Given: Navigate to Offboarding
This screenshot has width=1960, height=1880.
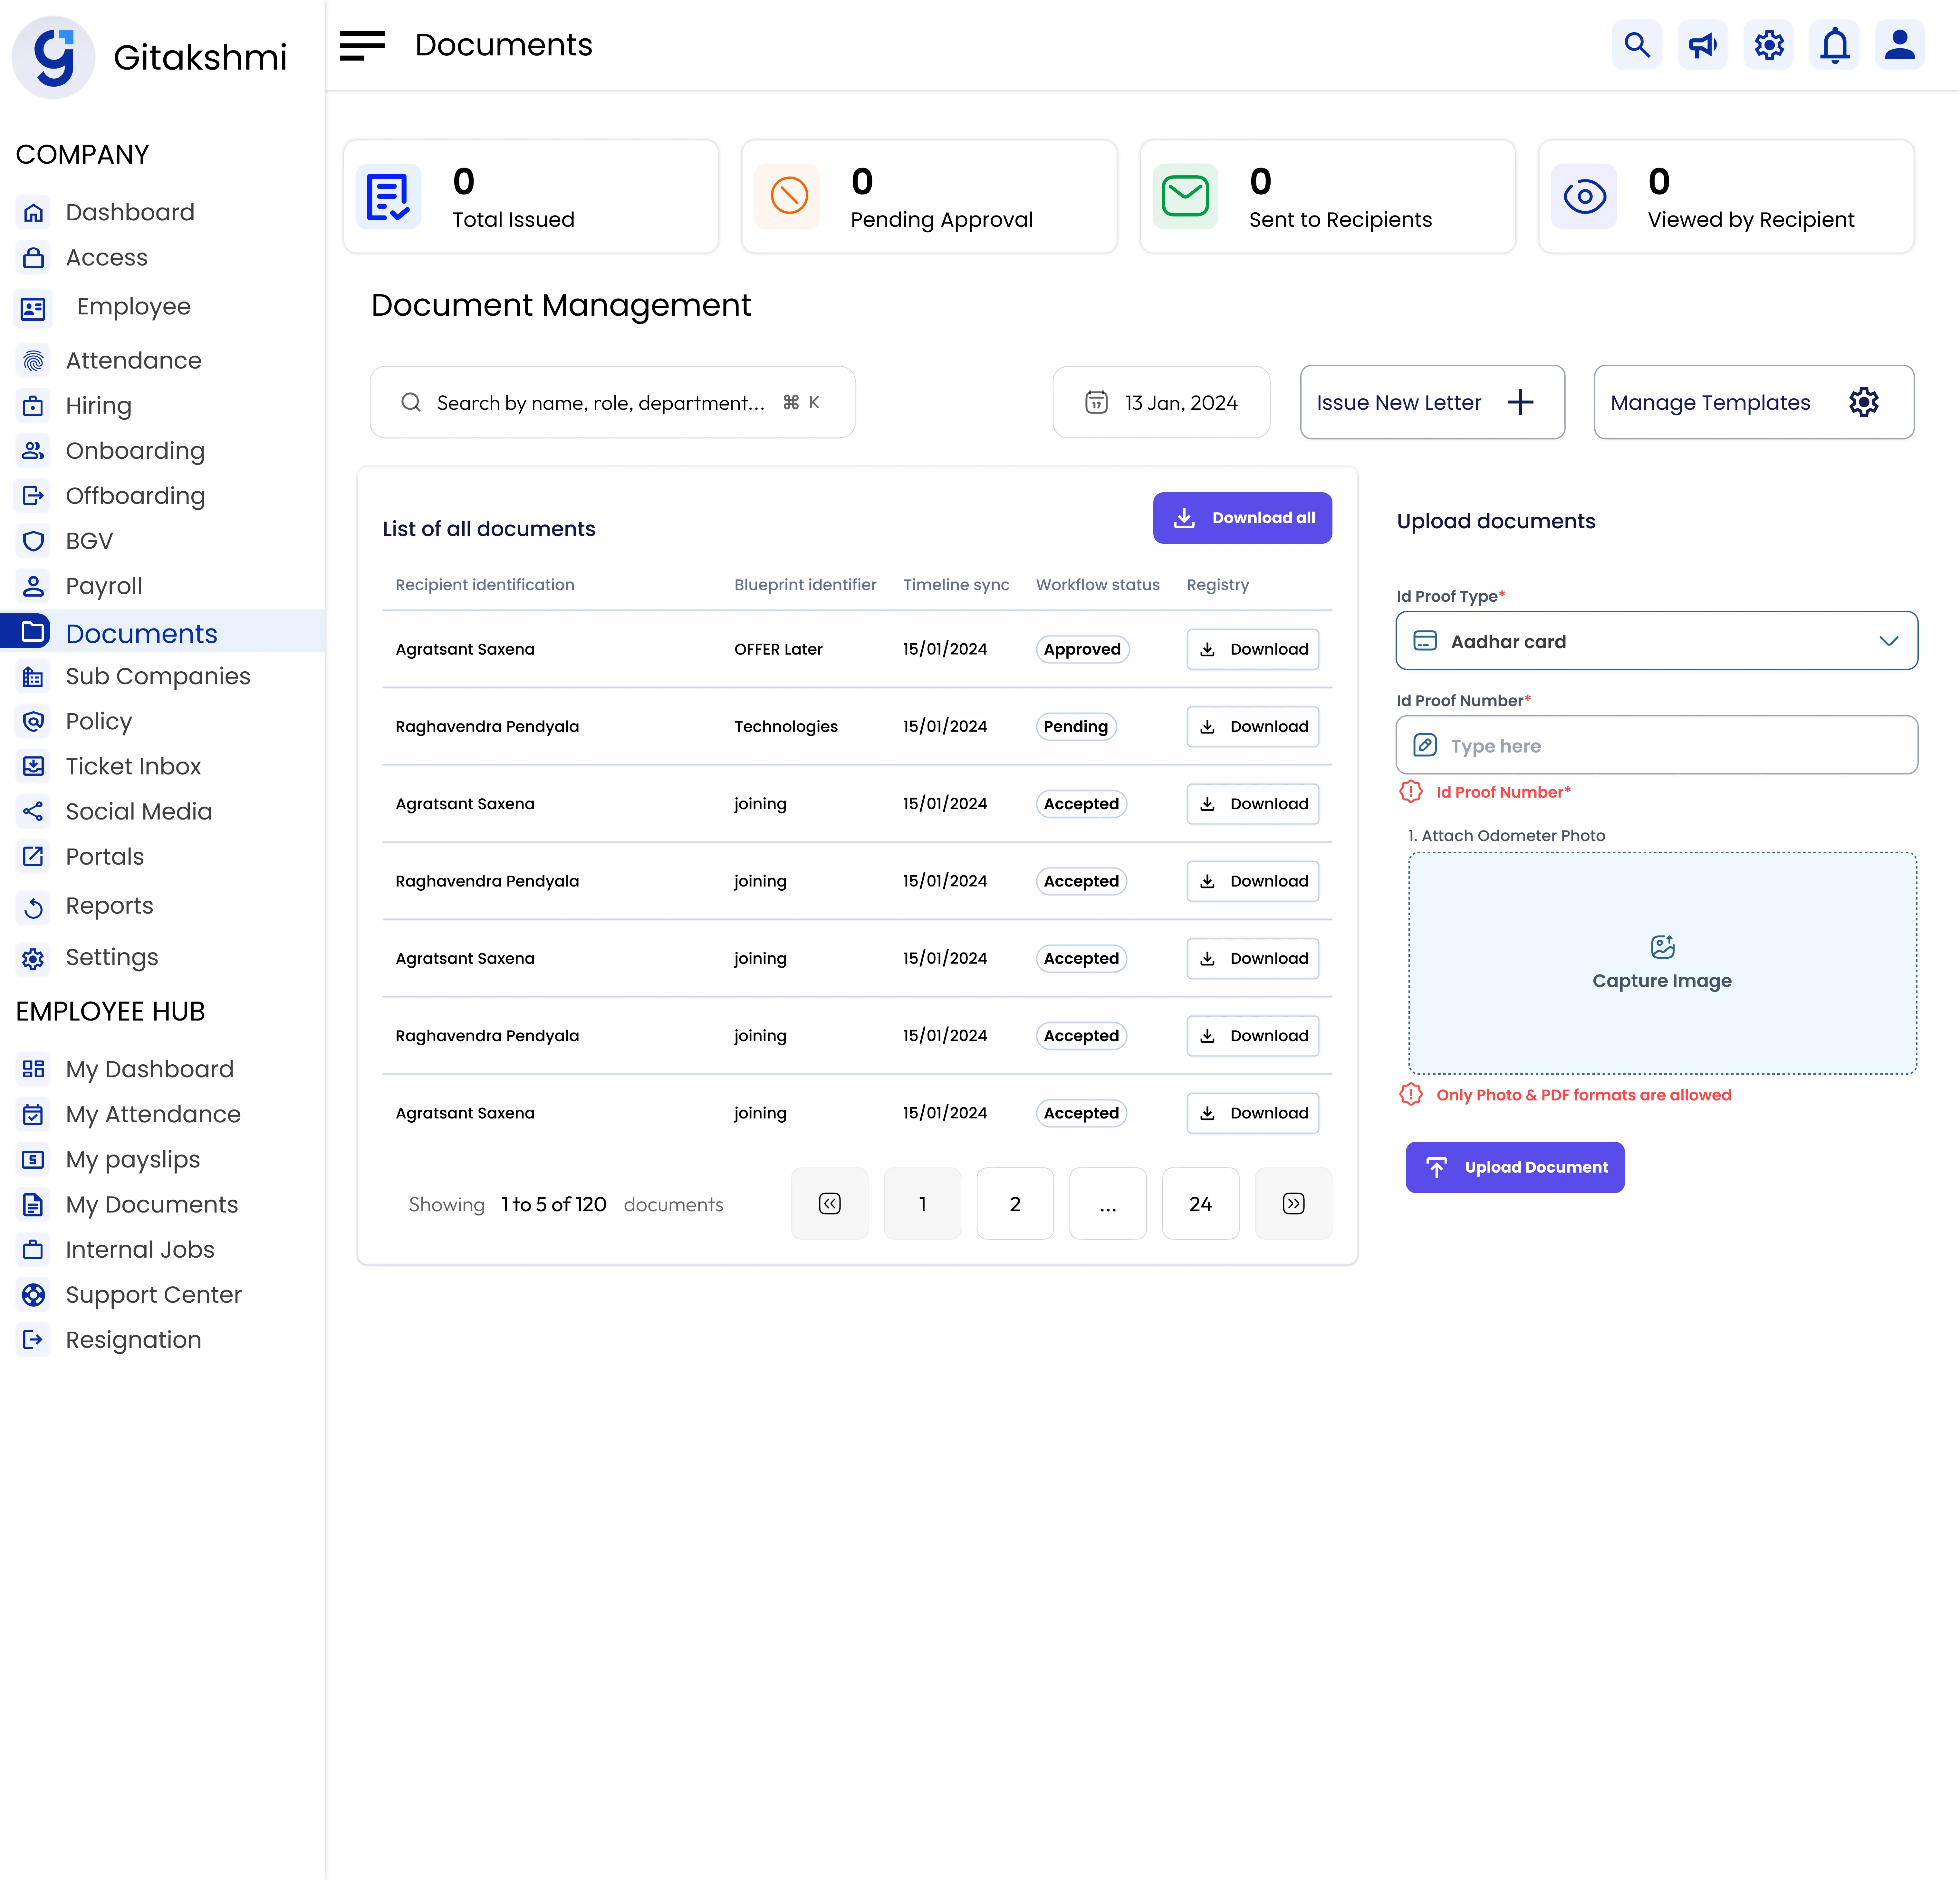Looking at the screenshot, I should click(135, 496).
